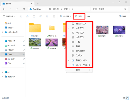This screenshot has width=130, height=101.
Task: Expand the 表示 submenu at menu bottom
Action: point(79,70)
